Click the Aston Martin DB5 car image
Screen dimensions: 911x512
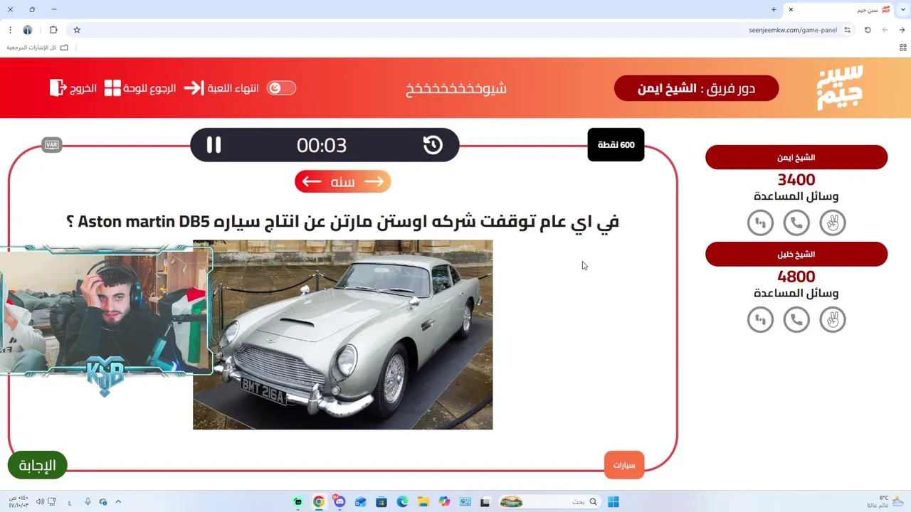pos(342,334)
